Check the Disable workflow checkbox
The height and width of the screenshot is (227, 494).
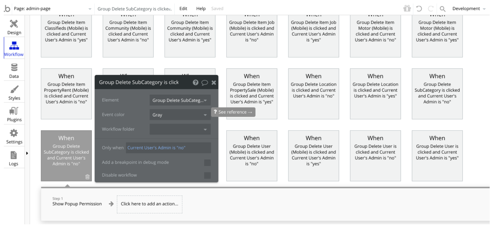click(207, 175)
